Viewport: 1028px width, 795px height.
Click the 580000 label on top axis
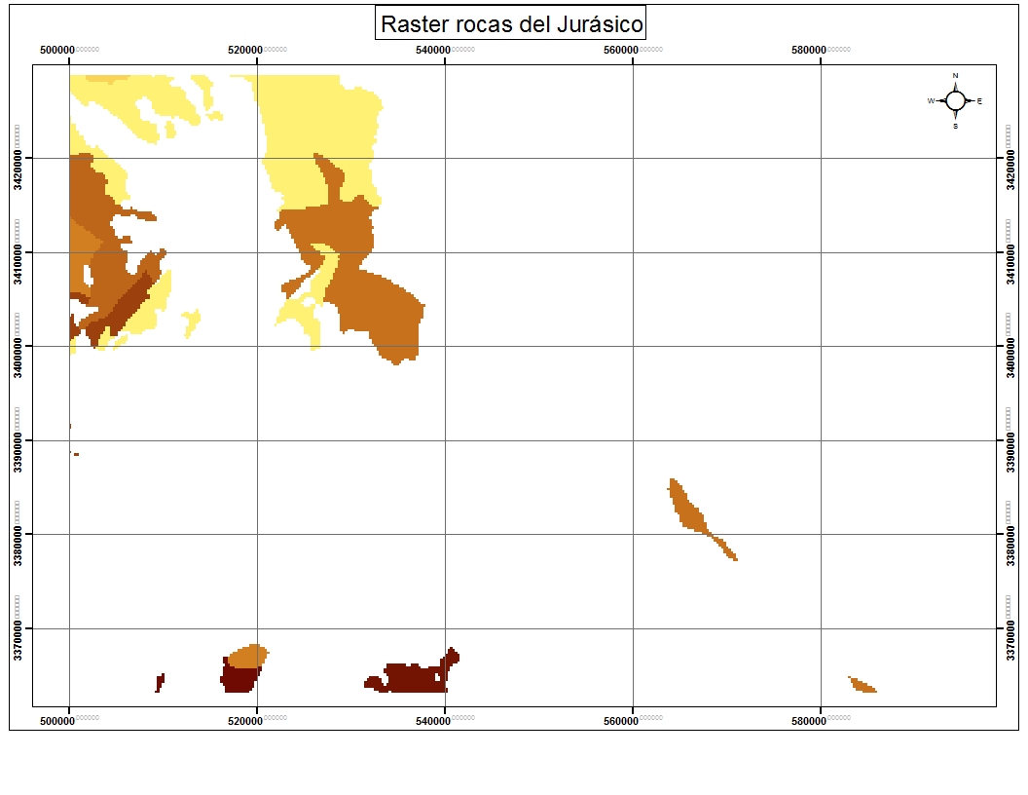(x=810, y=50)
